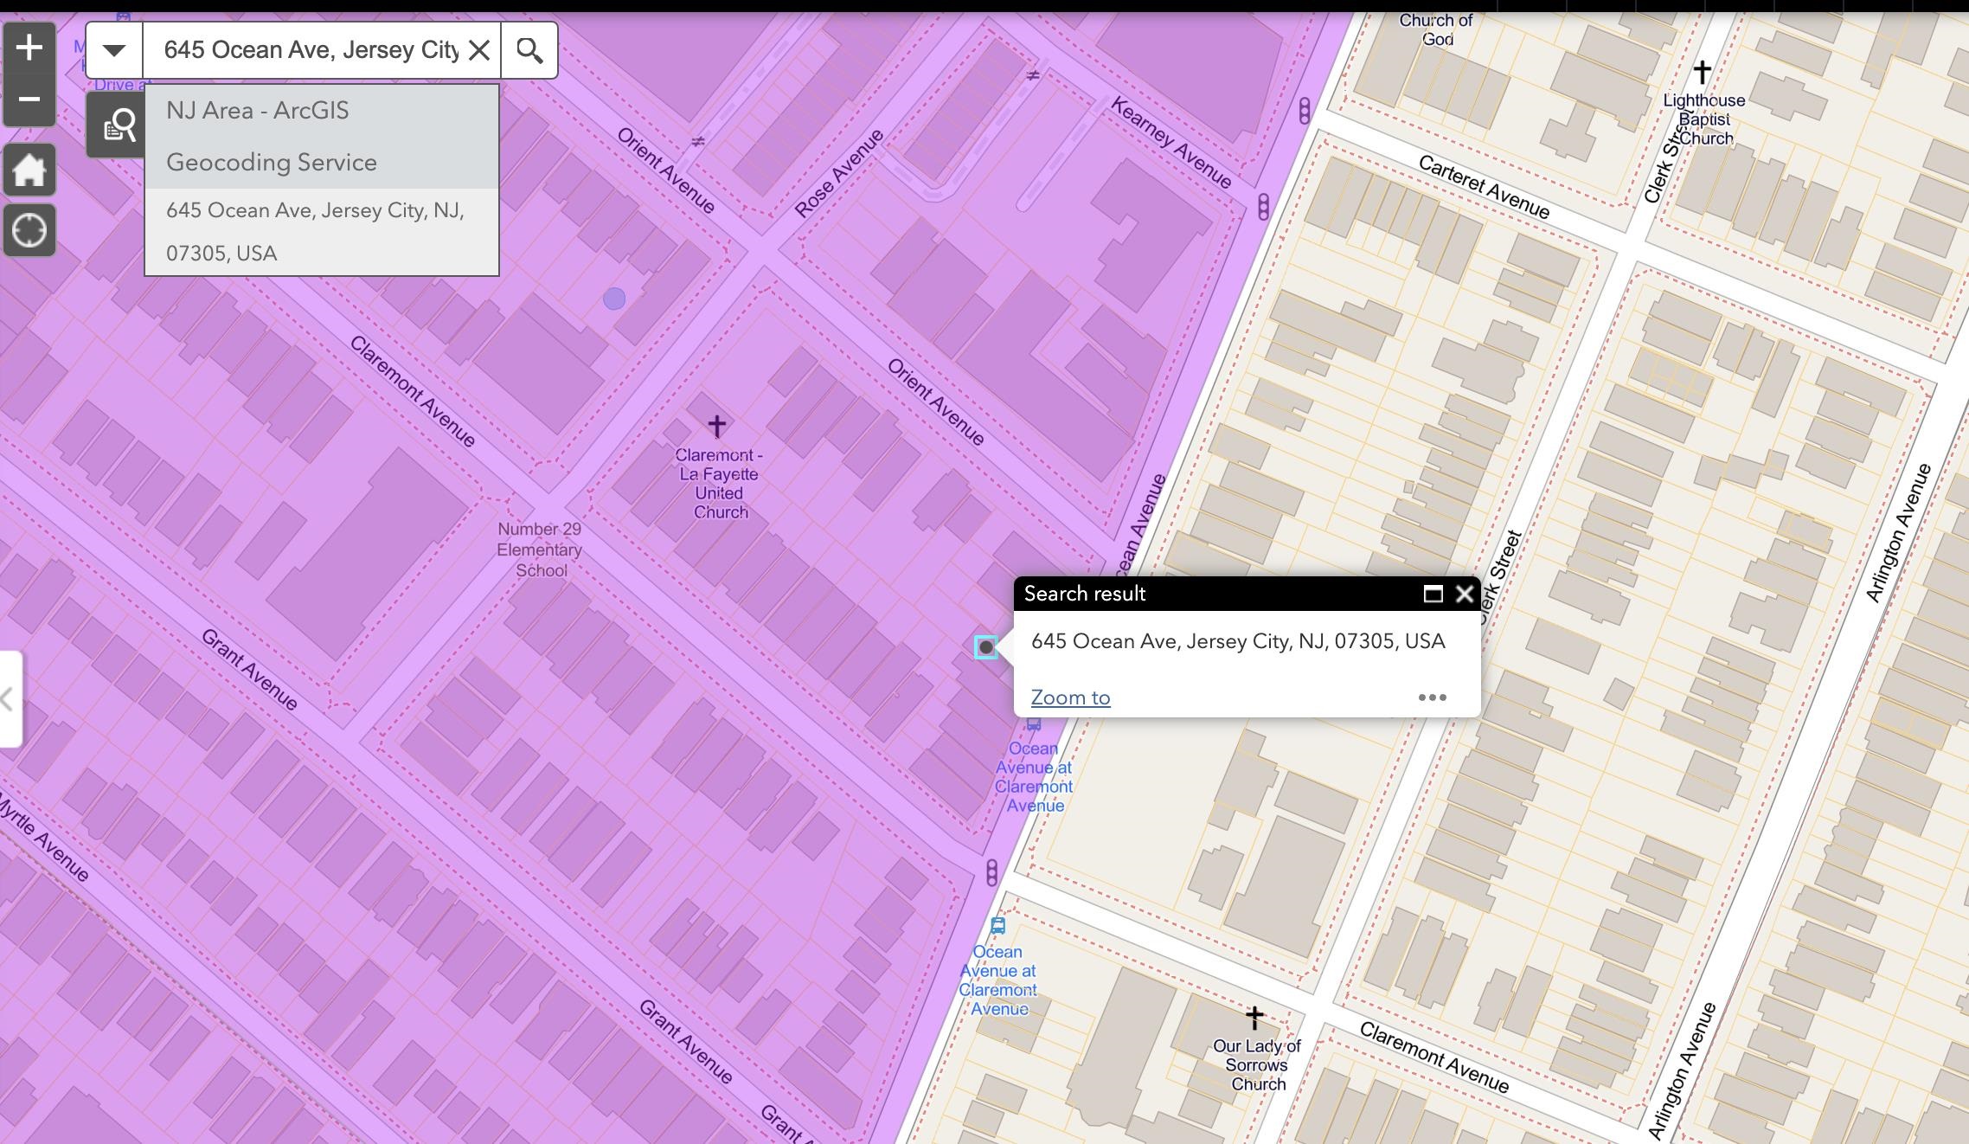Click the search result location marker
This screenshot has height=1144, width=1969.
pyautogui.click(x=985, y=647)
